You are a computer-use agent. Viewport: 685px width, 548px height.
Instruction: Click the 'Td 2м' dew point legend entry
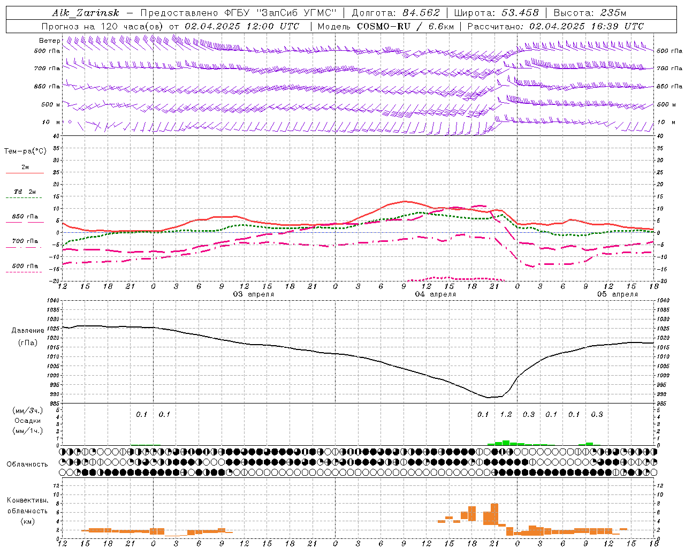pos(25,192)
